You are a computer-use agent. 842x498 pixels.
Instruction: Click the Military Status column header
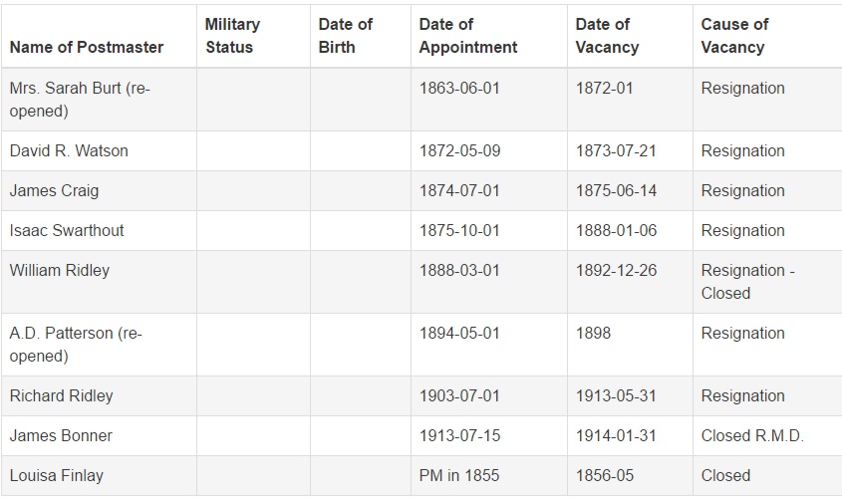click(x=232, y=36)
